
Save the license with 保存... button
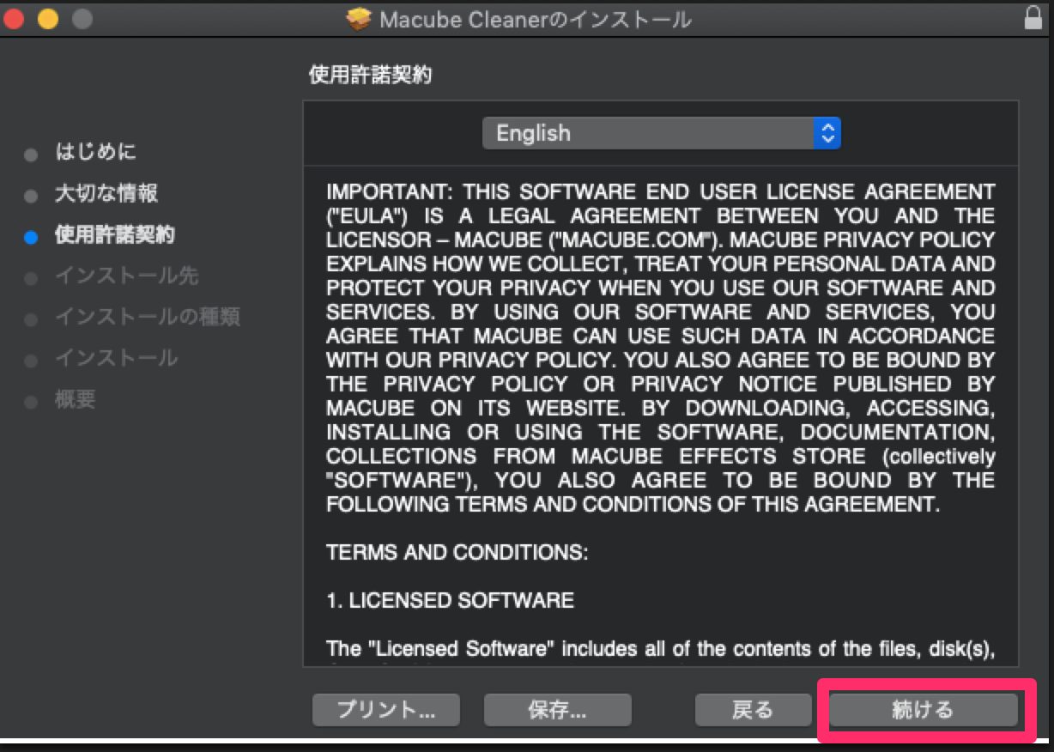[557, 710]
